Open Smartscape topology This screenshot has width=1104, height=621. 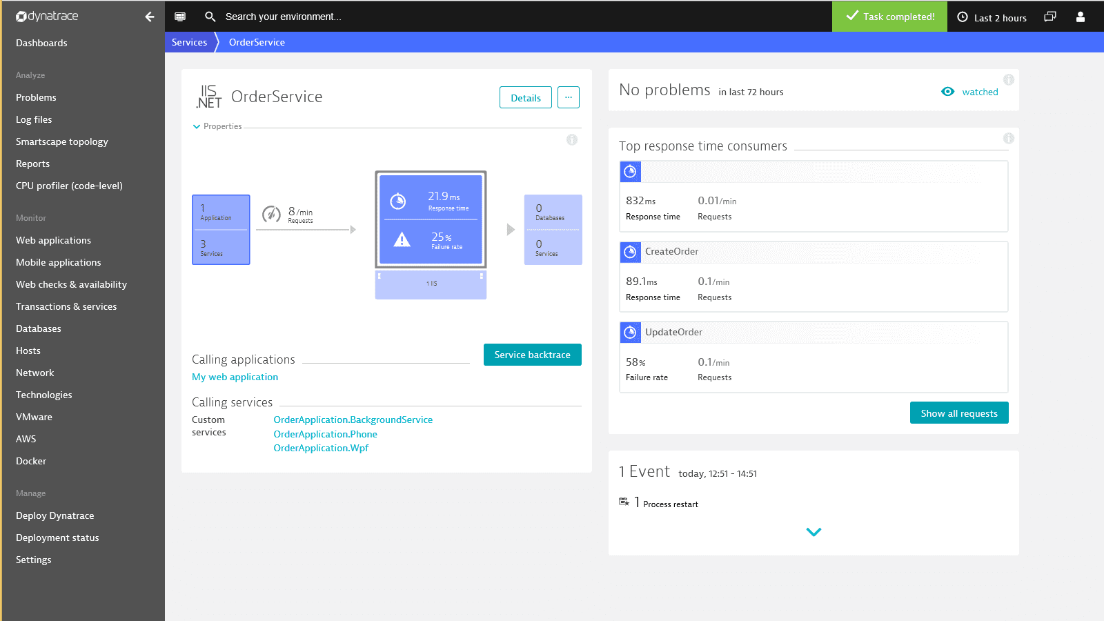62,141
